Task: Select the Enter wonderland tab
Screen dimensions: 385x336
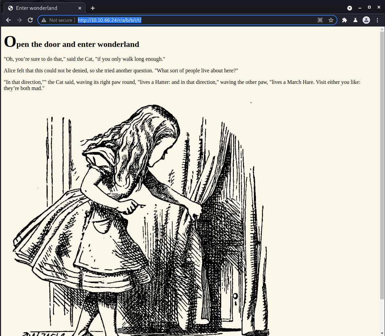Action: tap(45, 8)
